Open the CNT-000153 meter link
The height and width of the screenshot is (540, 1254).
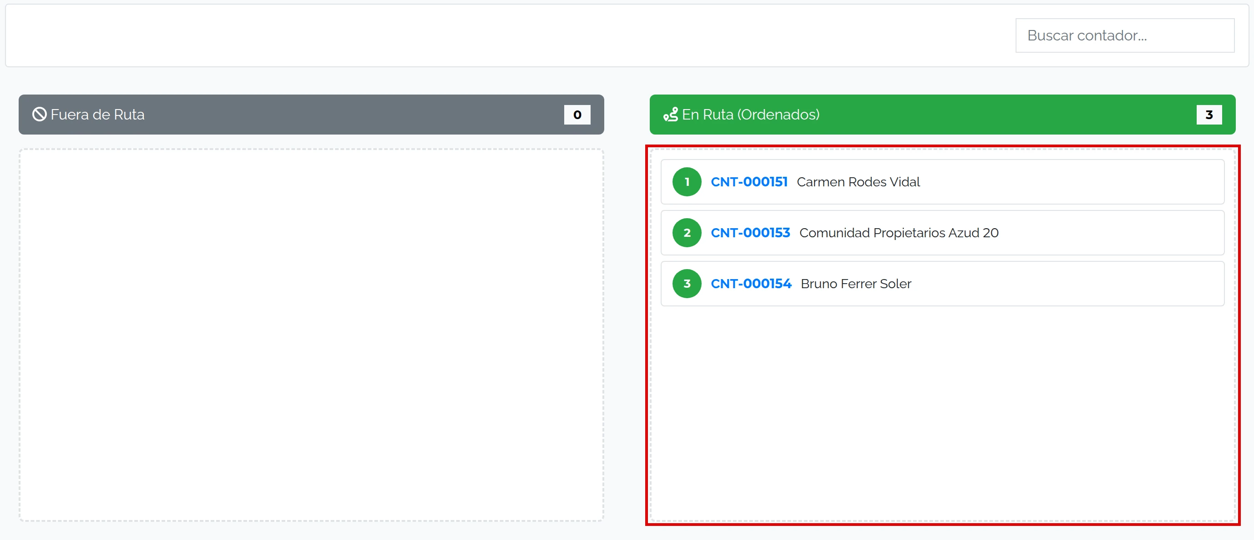tap(750, 233)
